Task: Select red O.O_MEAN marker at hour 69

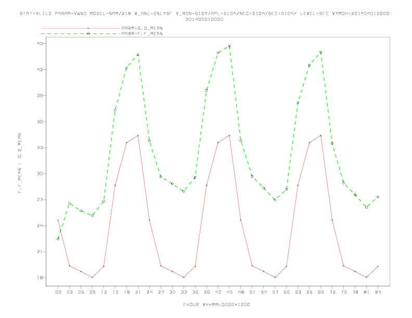Action: point(321,136)
